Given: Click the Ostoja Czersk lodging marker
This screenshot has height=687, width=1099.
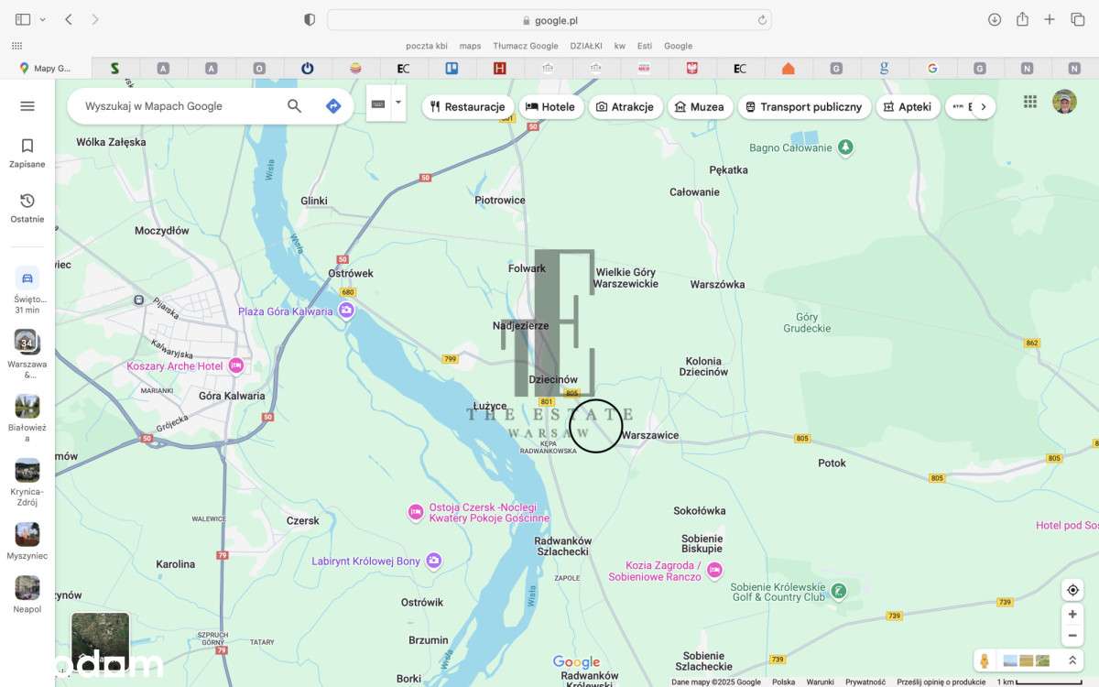Looking at the screenshot, I should coord(416,512).
